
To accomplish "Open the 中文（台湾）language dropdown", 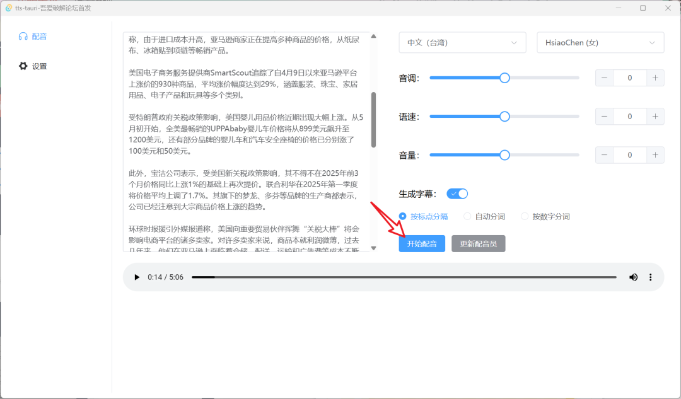I will tap(462, 42).
